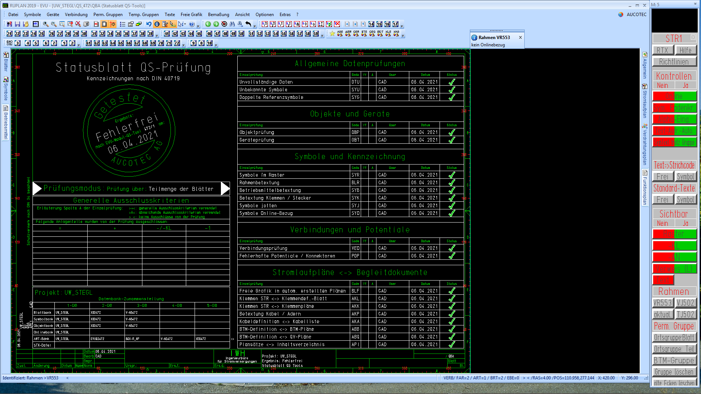Click the magnifier with red X icon
Screen dimensions: 701x394
point(78,24)
